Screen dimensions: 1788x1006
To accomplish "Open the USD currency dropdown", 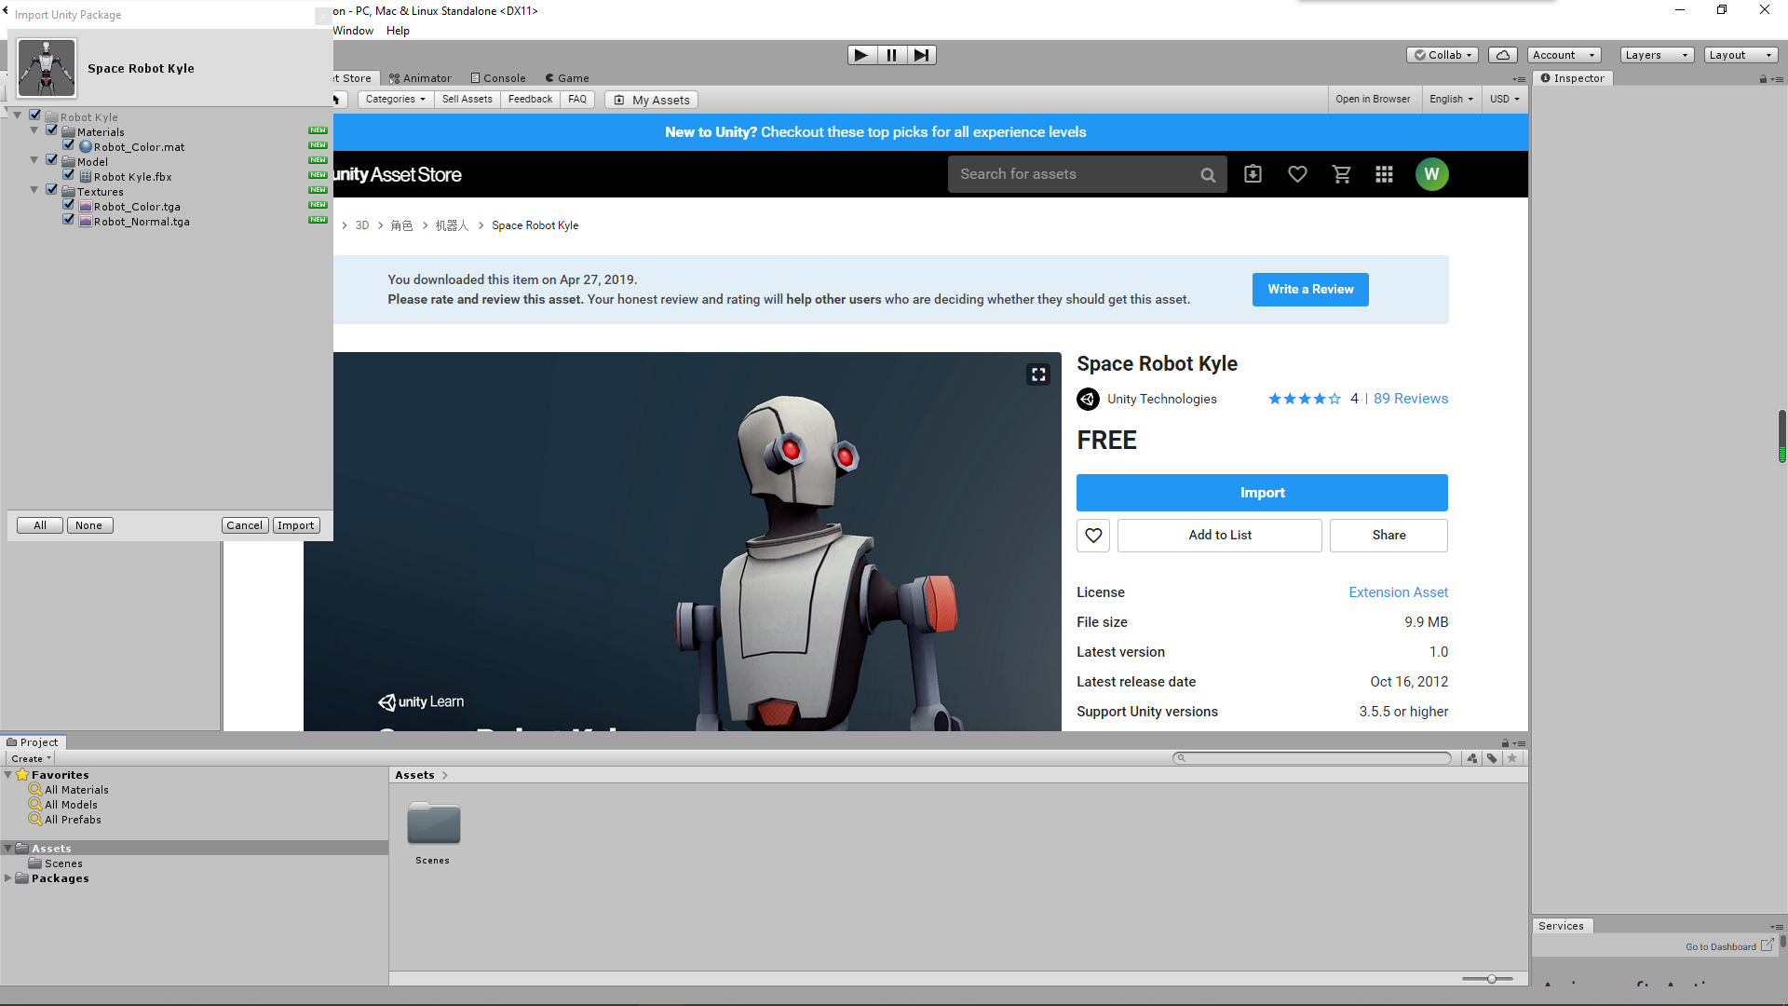I will point(1505,100).
